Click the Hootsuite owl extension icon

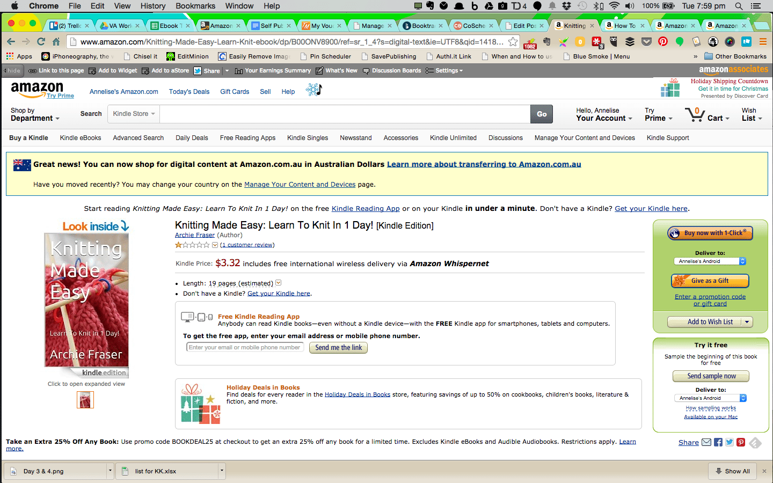tap(613, 41)
